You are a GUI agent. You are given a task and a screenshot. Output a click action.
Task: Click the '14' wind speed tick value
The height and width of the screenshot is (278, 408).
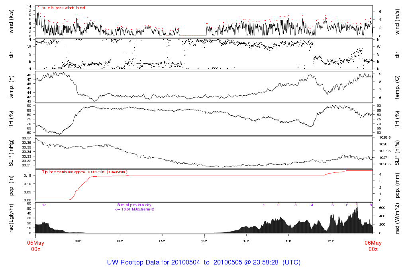pyautogui.click(x=29, y=6)
